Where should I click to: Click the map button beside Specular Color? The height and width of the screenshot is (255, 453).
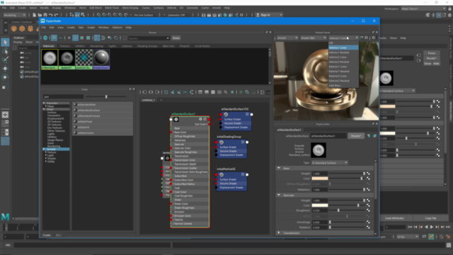click(x=368, y=205)
